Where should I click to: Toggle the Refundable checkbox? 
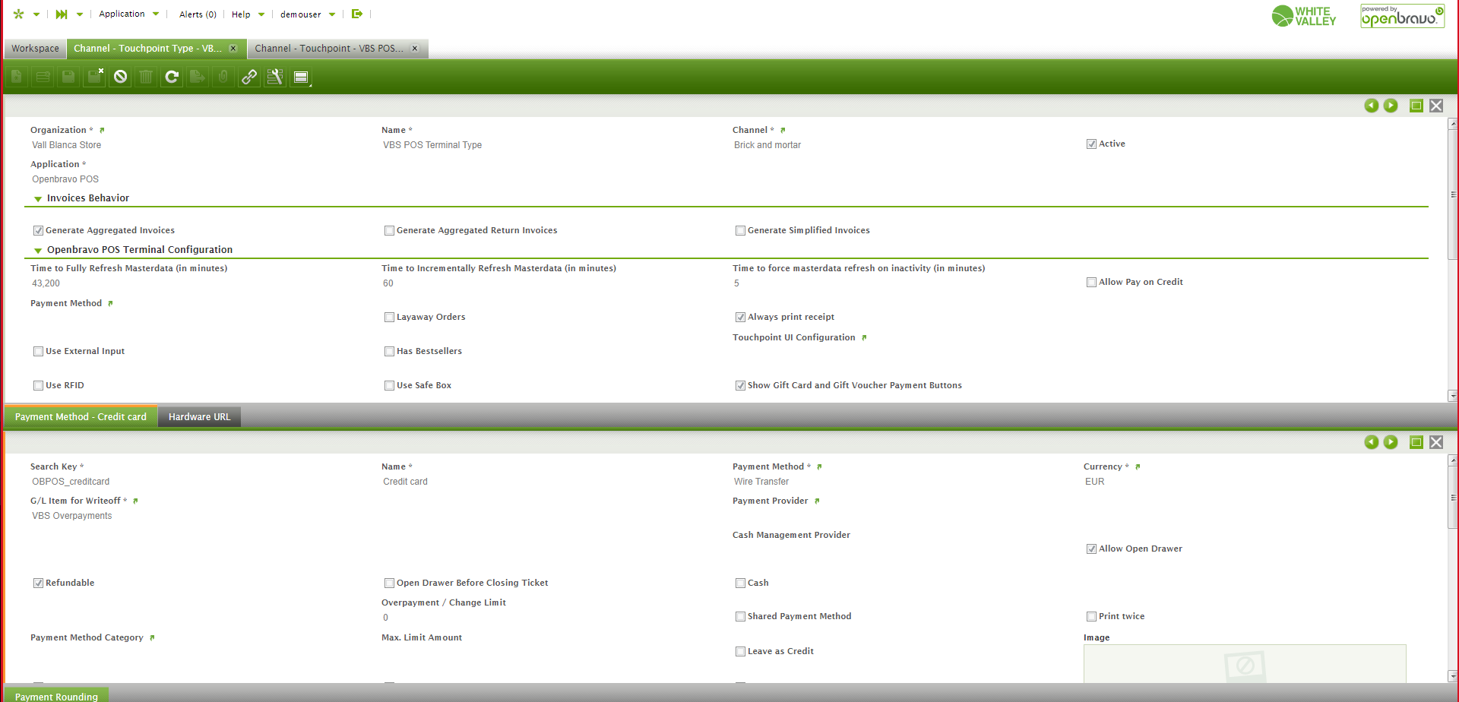pos(38,583)
